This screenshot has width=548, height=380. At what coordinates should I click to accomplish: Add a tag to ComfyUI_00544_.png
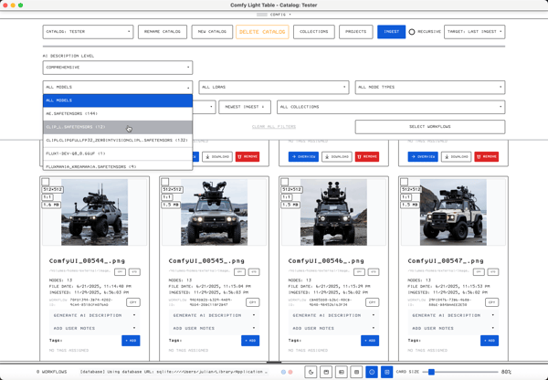pos(131,341)
